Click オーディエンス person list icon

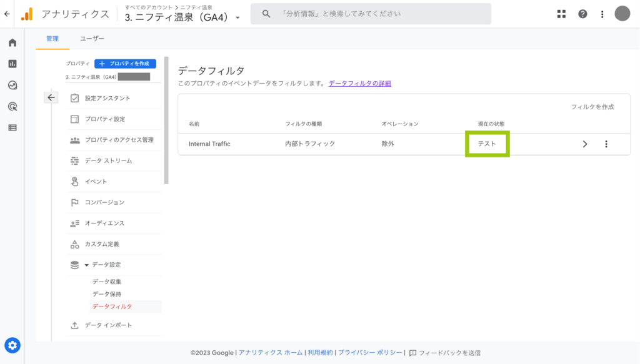[x=75, y=224]
